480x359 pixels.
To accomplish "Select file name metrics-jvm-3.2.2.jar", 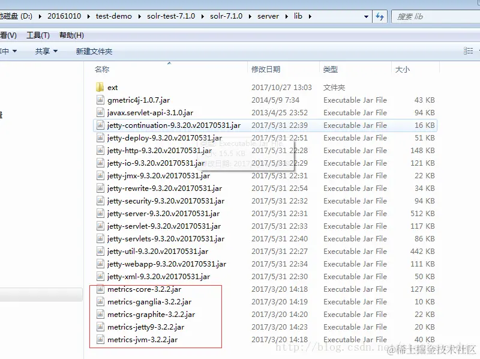I will click(142, 340).
